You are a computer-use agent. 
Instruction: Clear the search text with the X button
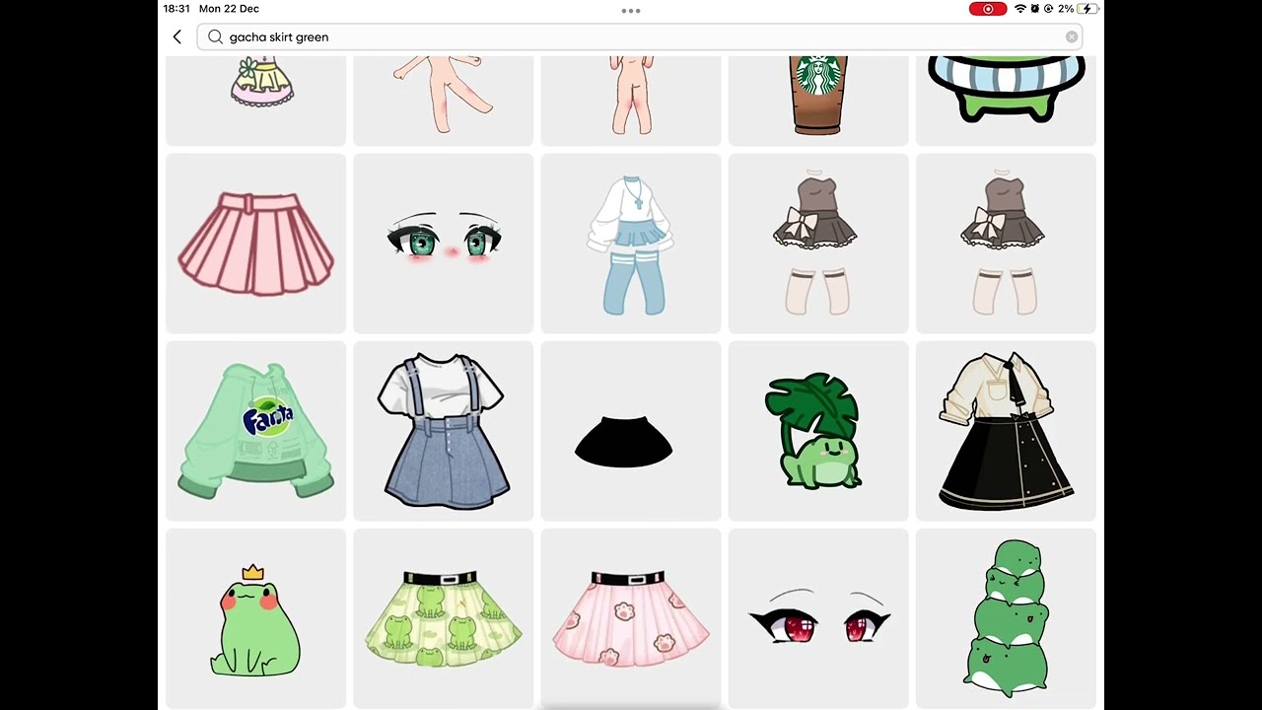[1072, 37]
